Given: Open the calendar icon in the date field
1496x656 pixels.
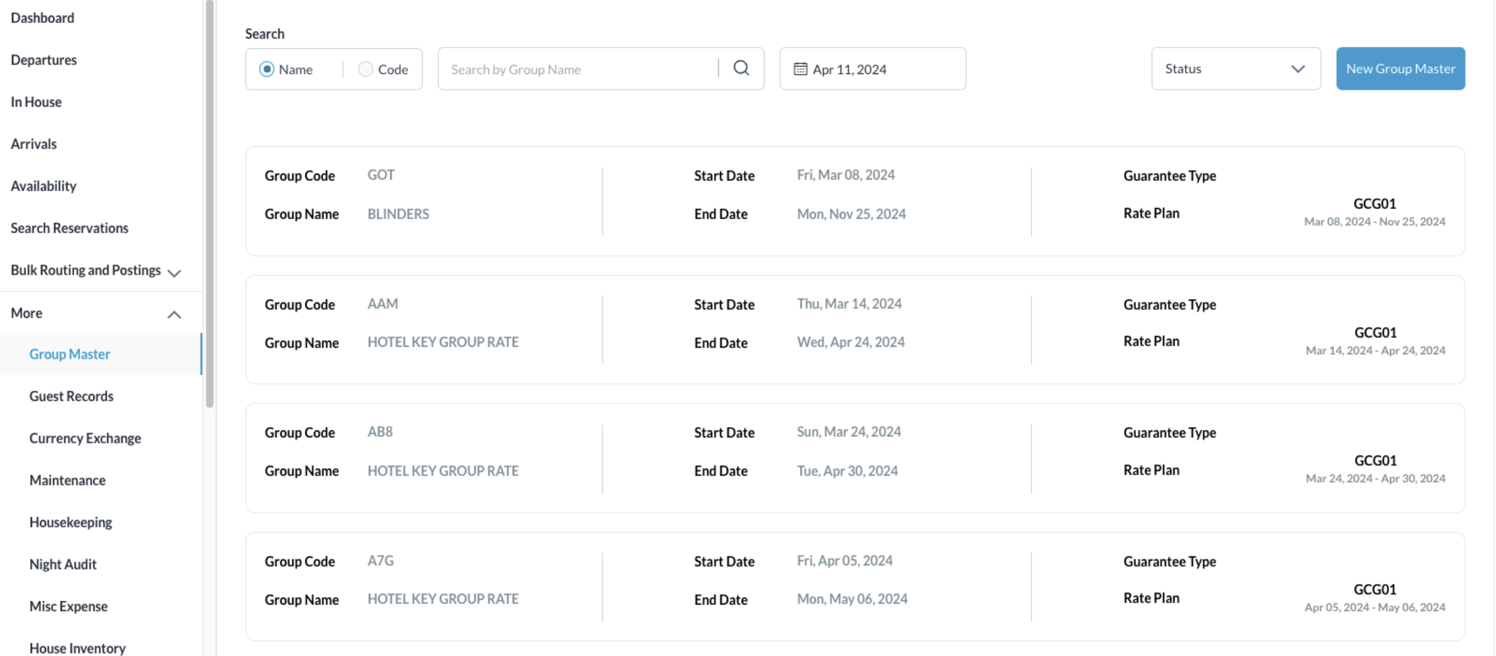Looking at the screenshot, I should tap(801, 69).
